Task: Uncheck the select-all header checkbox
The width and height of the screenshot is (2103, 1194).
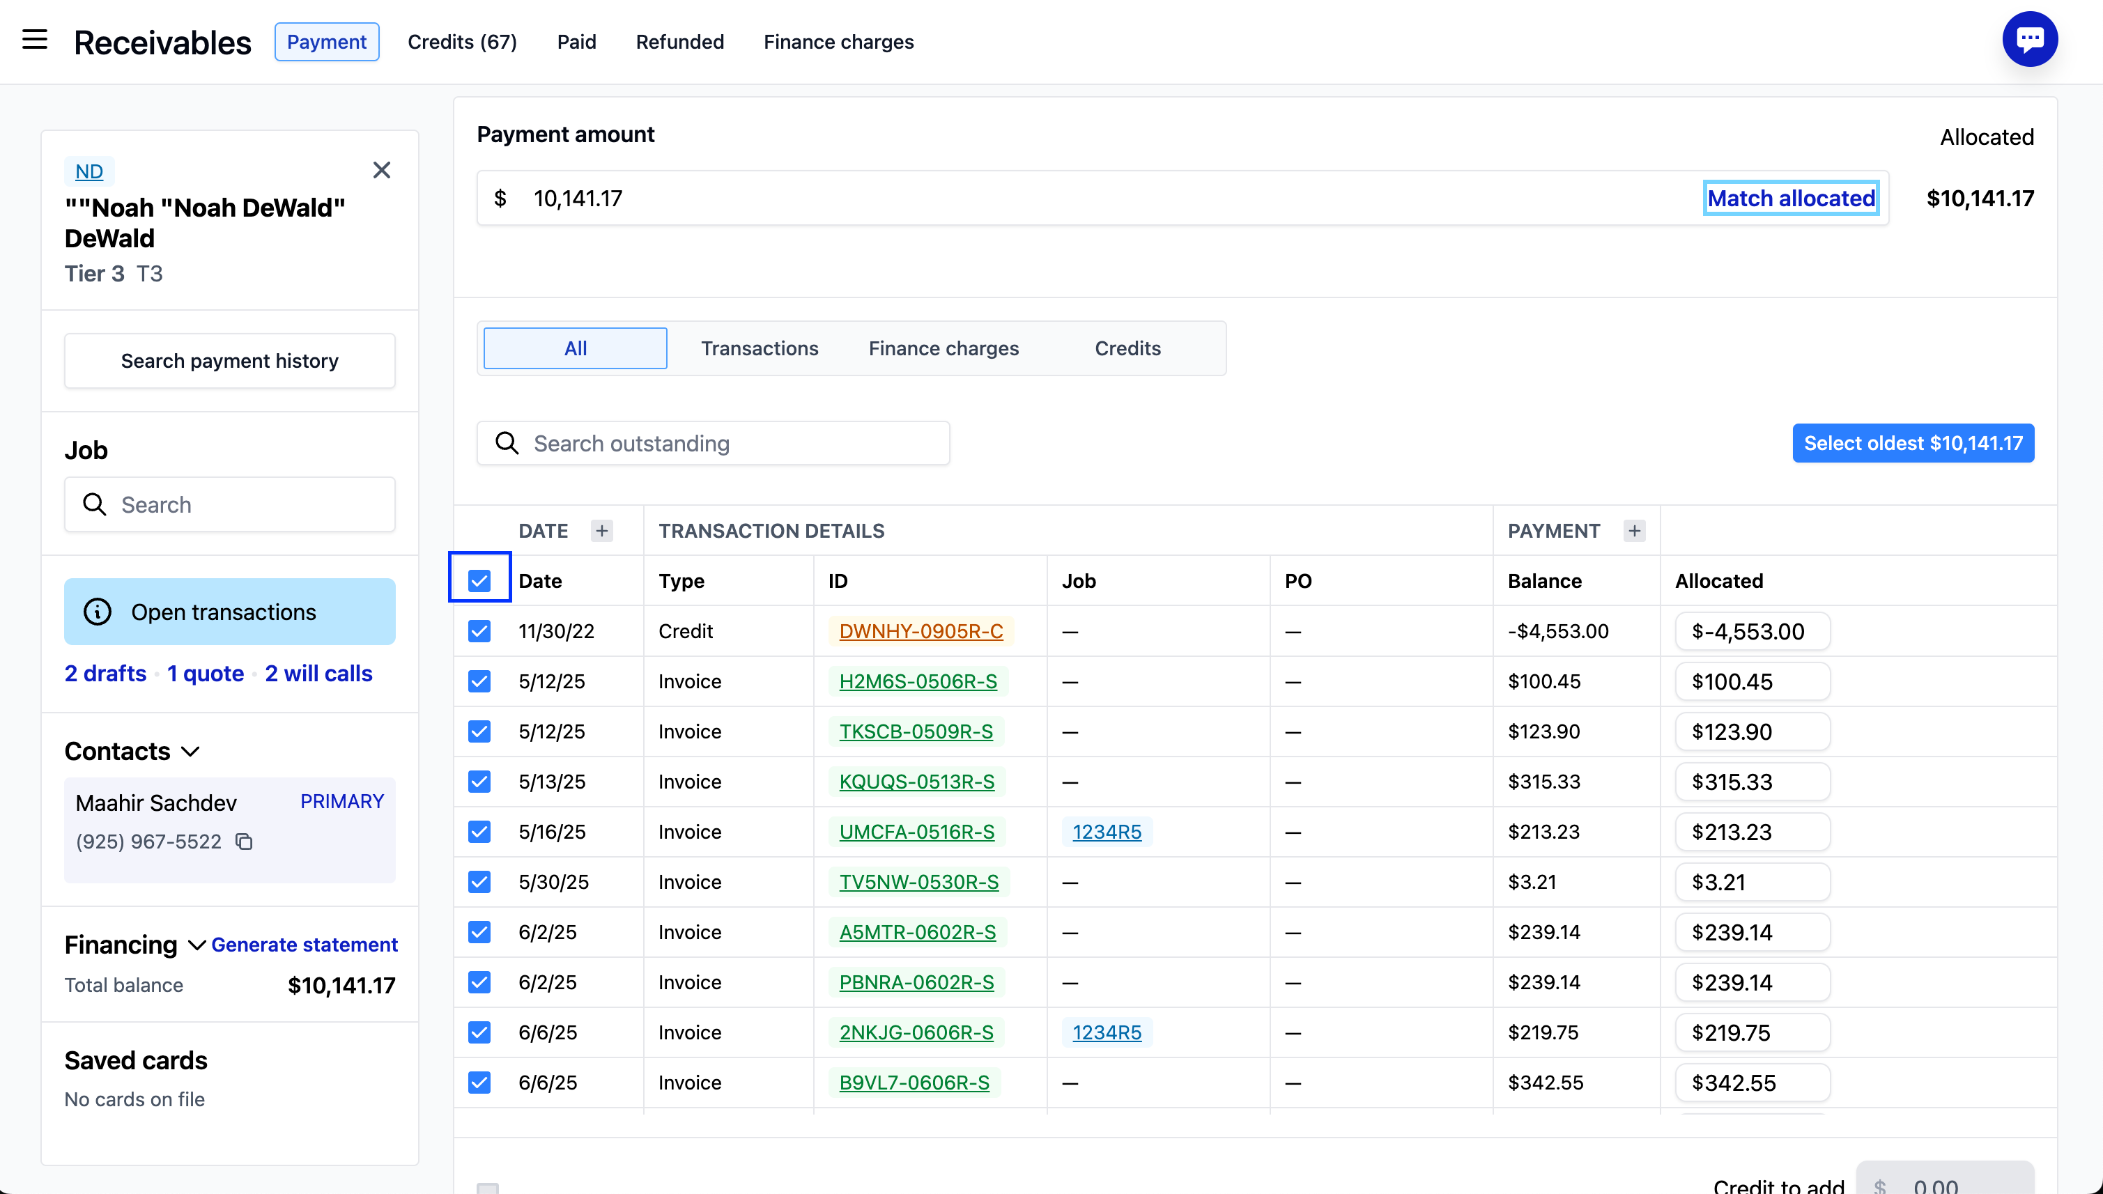Action: click(480, 580)
